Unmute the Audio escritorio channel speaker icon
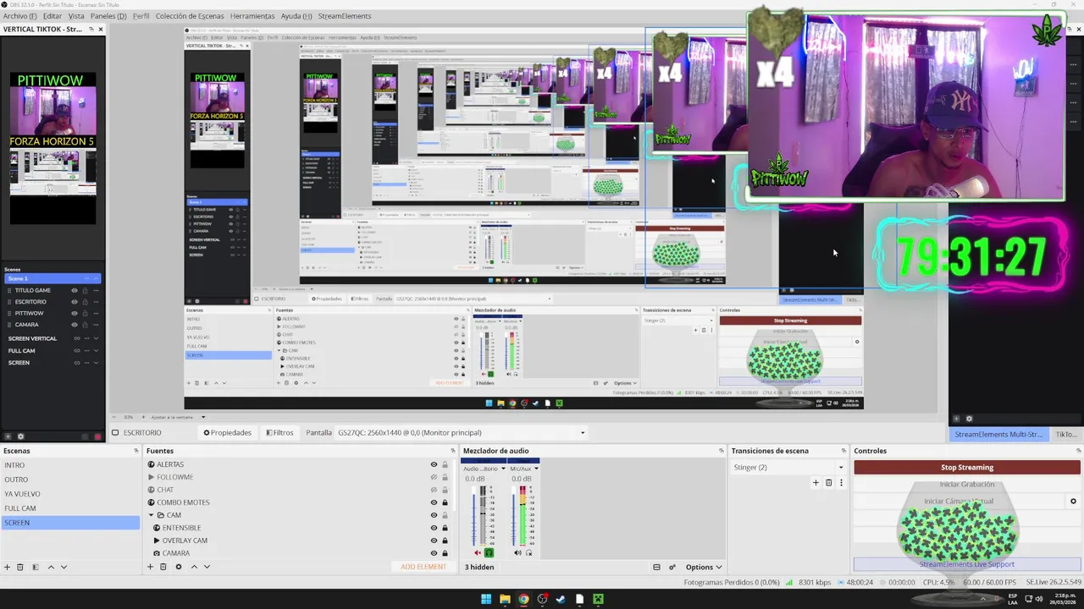This screenshot has width=1084, height=609. tap(478, 553)
